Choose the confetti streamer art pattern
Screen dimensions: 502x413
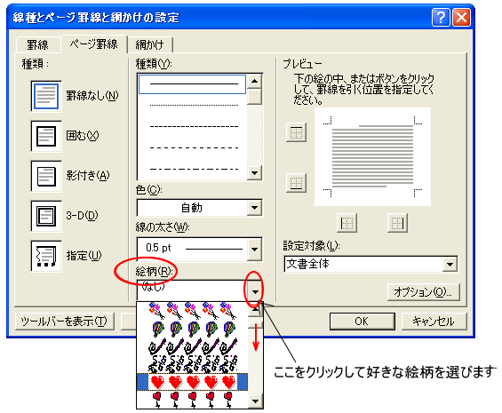[192, 363]
